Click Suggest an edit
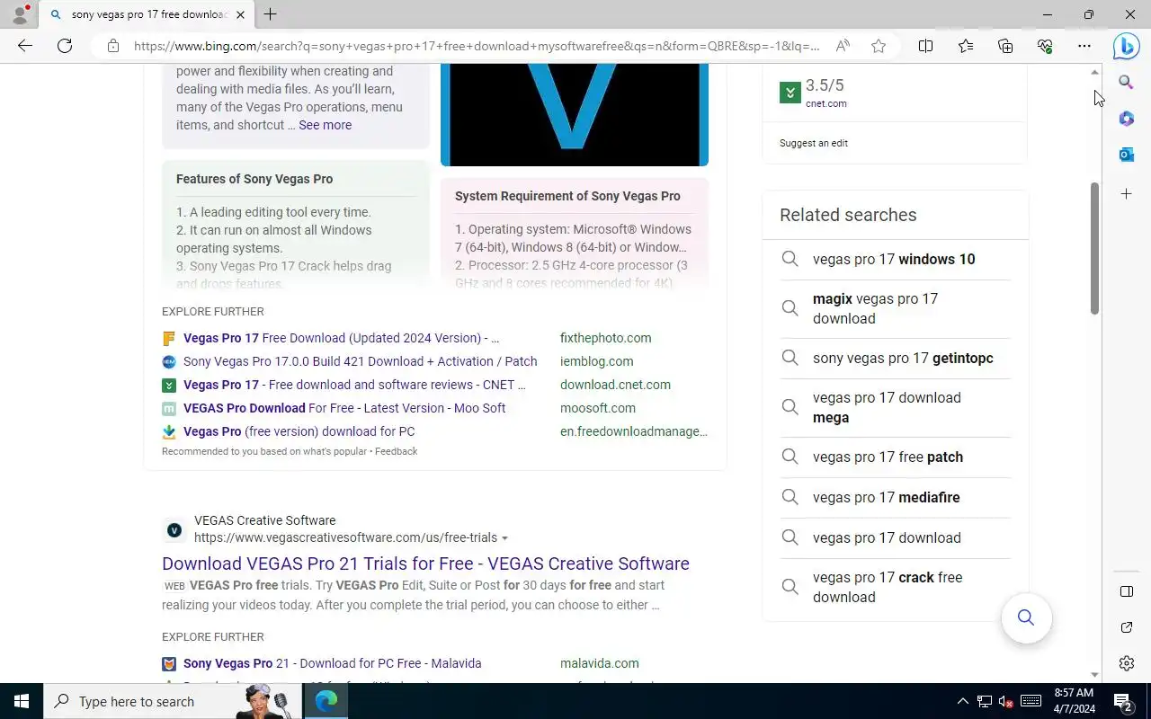Viewport: 1151px width, 719px height. point(814,143)
